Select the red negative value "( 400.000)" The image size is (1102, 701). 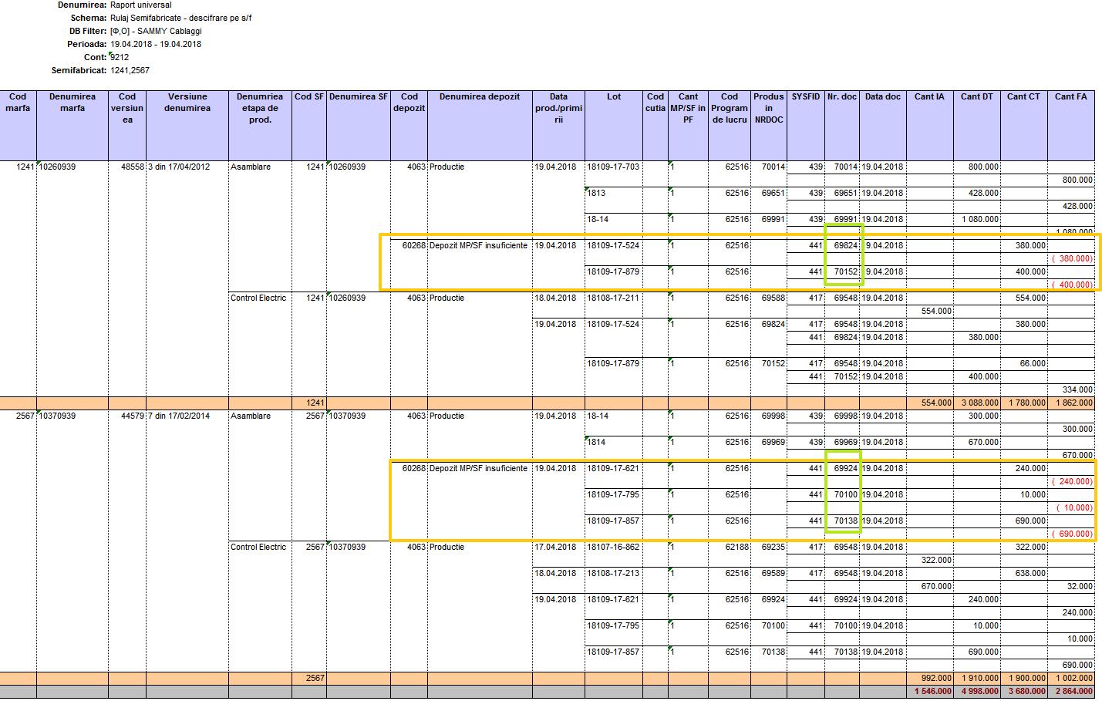tap(1072, 285)
